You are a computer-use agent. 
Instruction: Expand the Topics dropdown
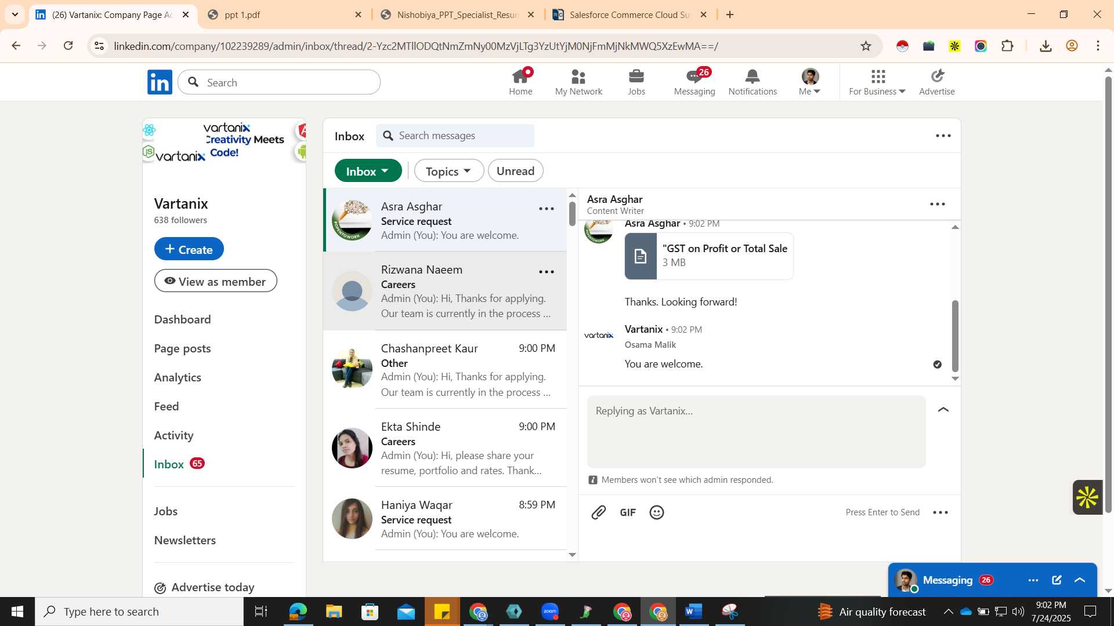tap(449, 171)
